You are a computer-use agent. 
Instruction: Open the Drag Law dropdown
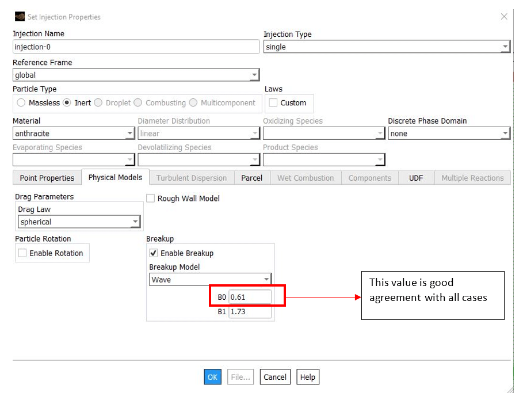pyautogui.click(x=79, y=222)
